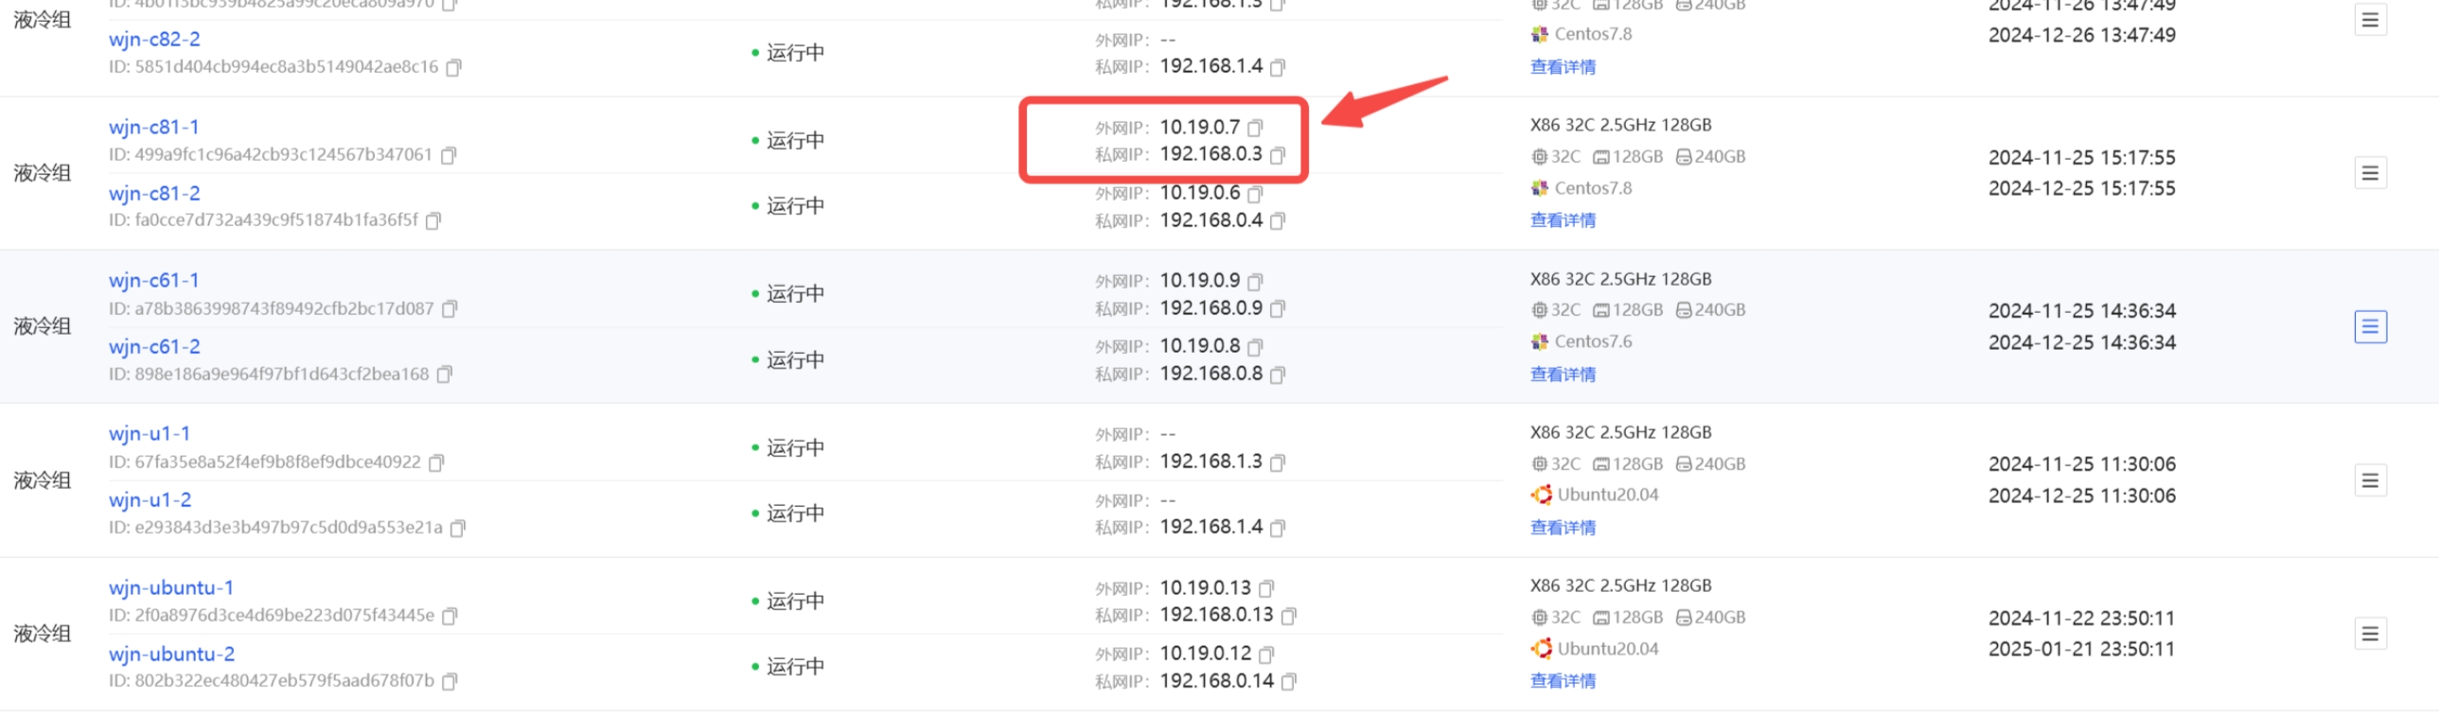Copy the ID of wjn-u1-1

[436, 463]
